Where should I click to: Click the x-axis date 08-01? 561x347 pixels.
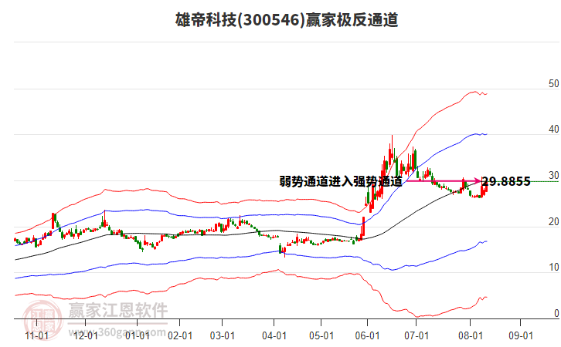pos(471,336)
